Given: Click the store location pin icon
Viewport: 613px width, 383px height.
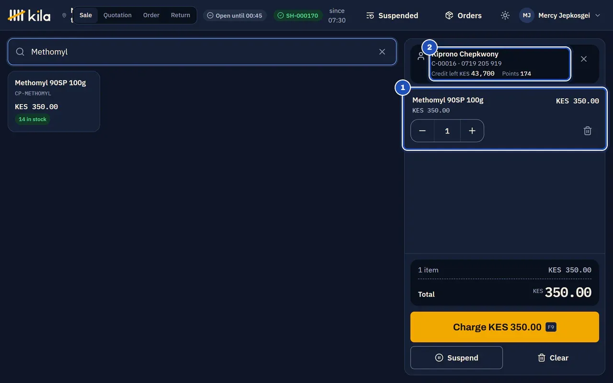Looking at the screenshot, I should click(x=64, y=15).
